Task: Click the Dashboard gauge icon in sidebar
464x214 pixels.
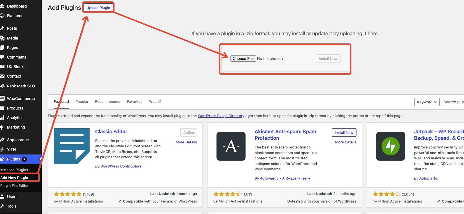Action: [x=2, y=6]
